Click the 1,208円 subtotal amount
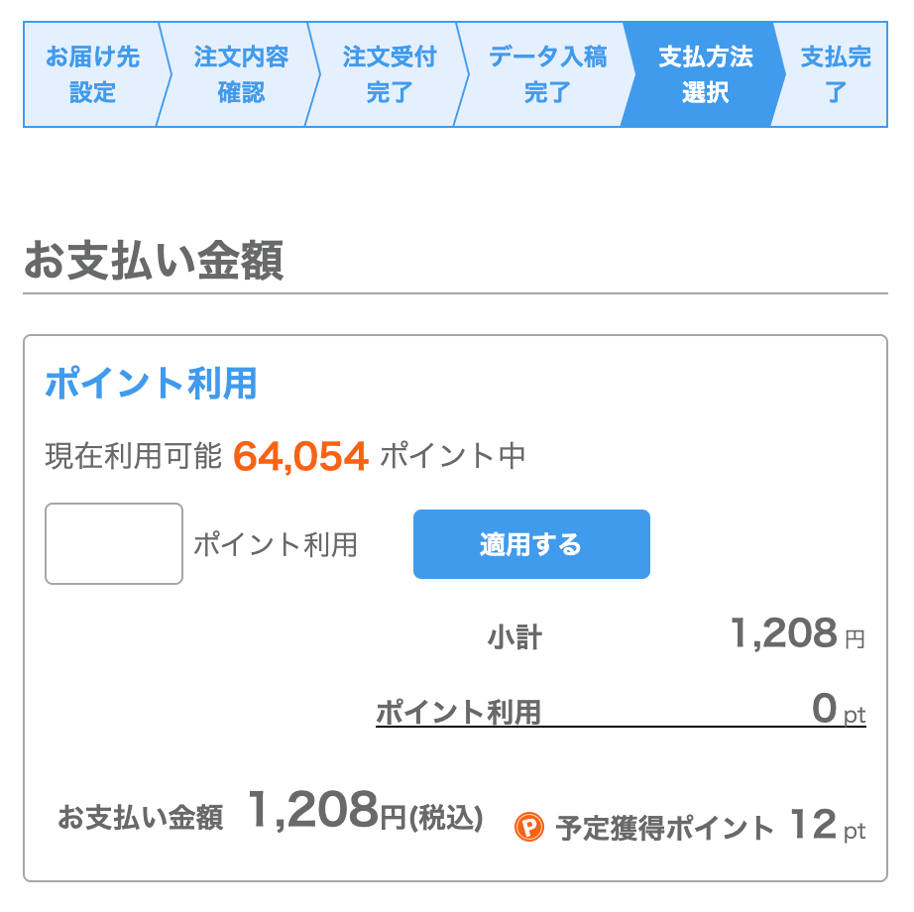This screenshot has height=912, width=914. point(783,634)
